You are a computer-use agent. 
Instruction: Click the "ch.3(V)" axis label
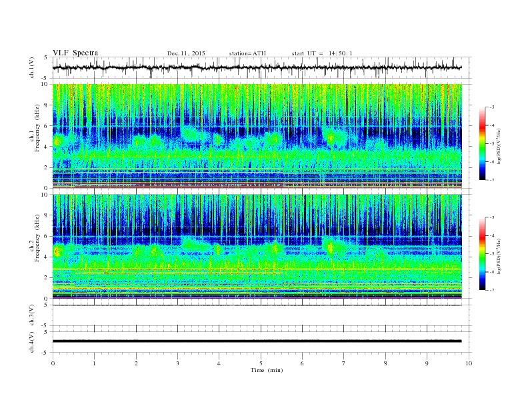tap(32, 315)
